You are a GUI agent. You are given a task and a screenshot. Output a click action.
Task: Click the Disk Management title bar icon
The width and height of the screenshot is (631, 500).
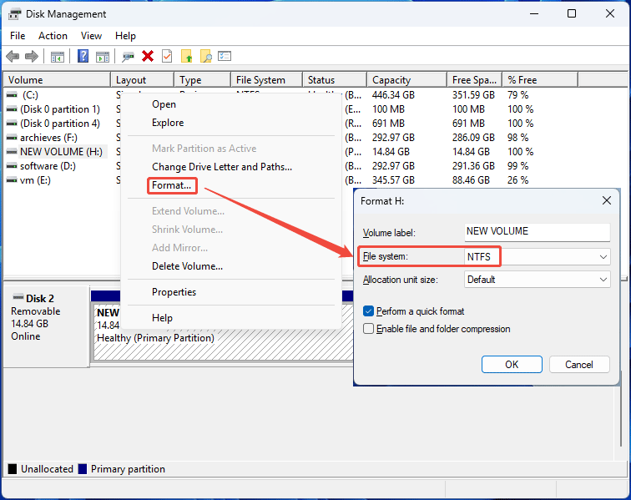(x=14, y=14)
